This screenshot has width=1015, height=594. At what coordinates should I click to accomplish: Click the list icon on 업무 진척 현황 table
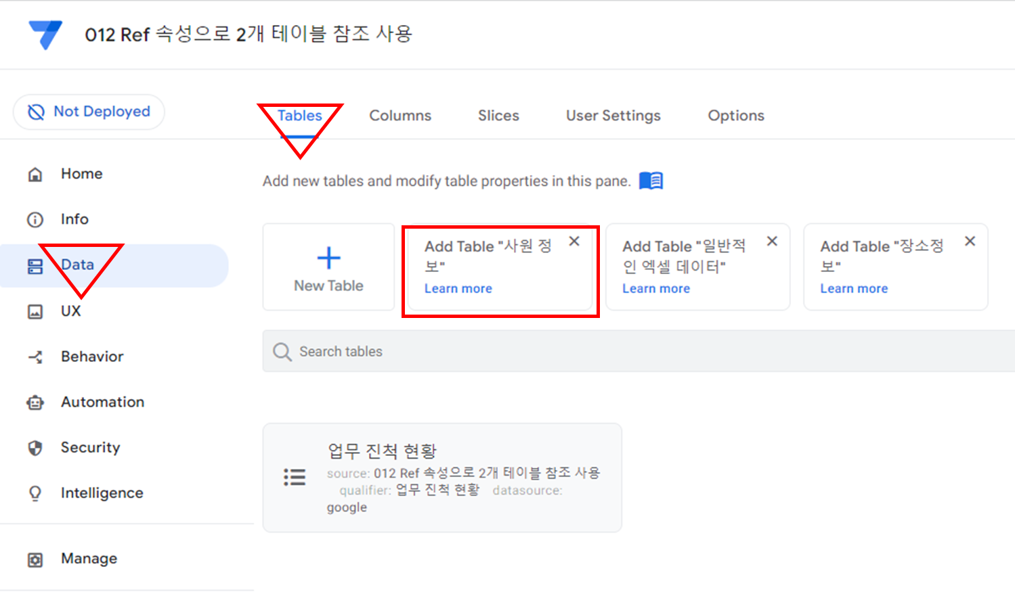click(x=295, y=477)
